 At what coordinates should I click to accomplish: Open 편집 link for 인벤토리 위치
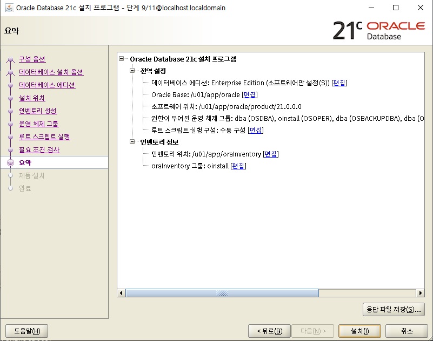(271, 154)
